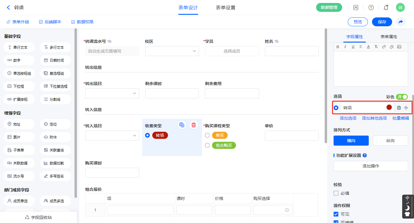Go back using the left arrow
This screenshot has height=223, width=414.
point(8,7)
